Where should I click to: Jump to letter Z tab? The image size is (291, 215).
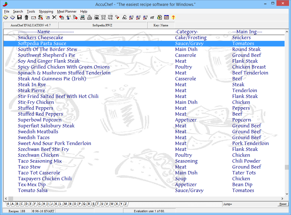tap(126, 204)
